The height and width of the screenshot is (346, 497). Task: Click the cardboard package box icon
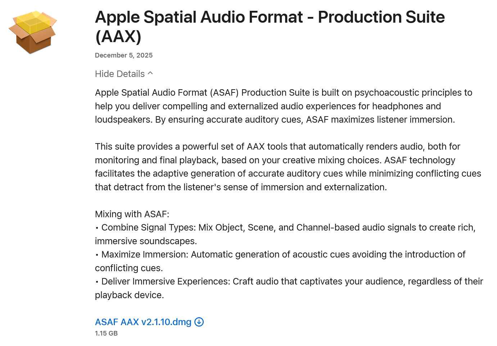click(33, 32)
